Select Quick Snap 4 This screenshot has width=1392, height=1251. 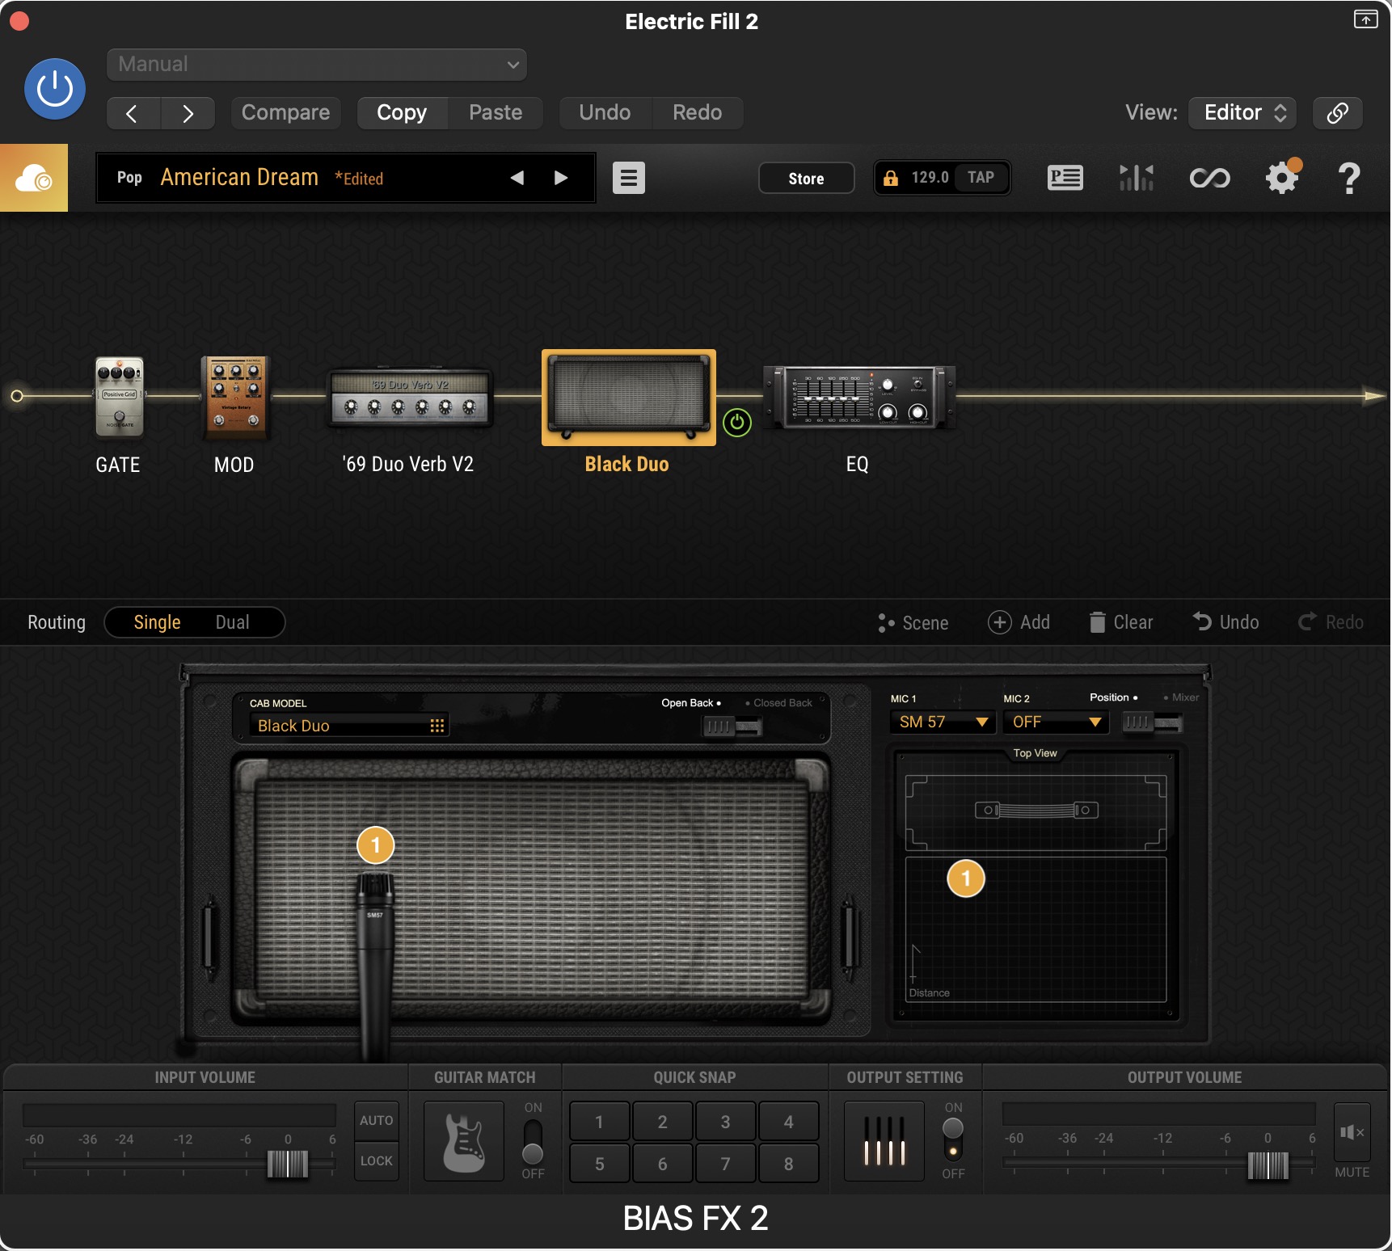[788, 1122]
